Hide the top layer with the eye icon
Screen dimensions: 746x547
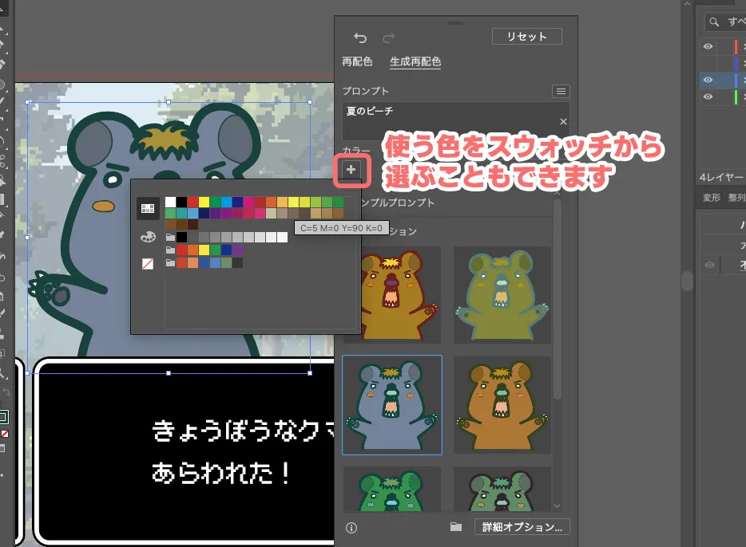click(708, 46)
